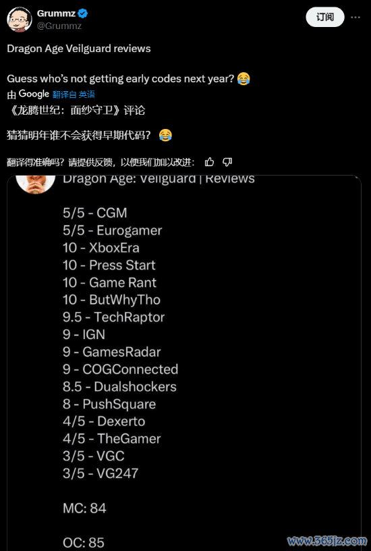This screenshot has width=371, height=551.
Task: Click the quoted tweet author avatar
Action: 36,184
